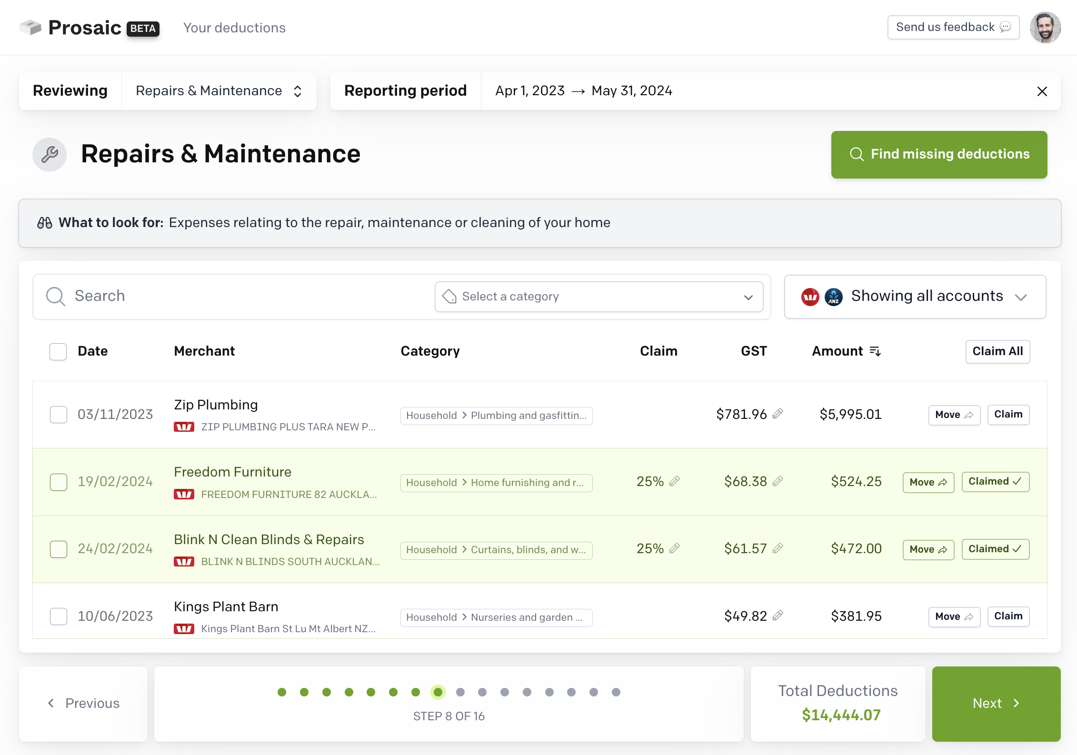
Task: Edit GST pencil for Kings Plant Barn $49.82
Action: (778, 615)
